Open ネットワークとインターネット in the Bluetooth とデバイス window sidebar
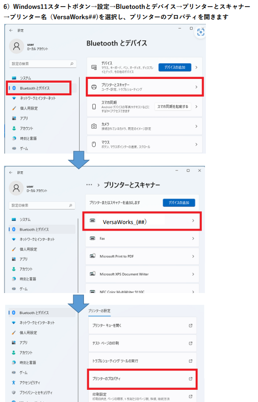The height and width of the screenshot is (402, 258). (34, 98)
